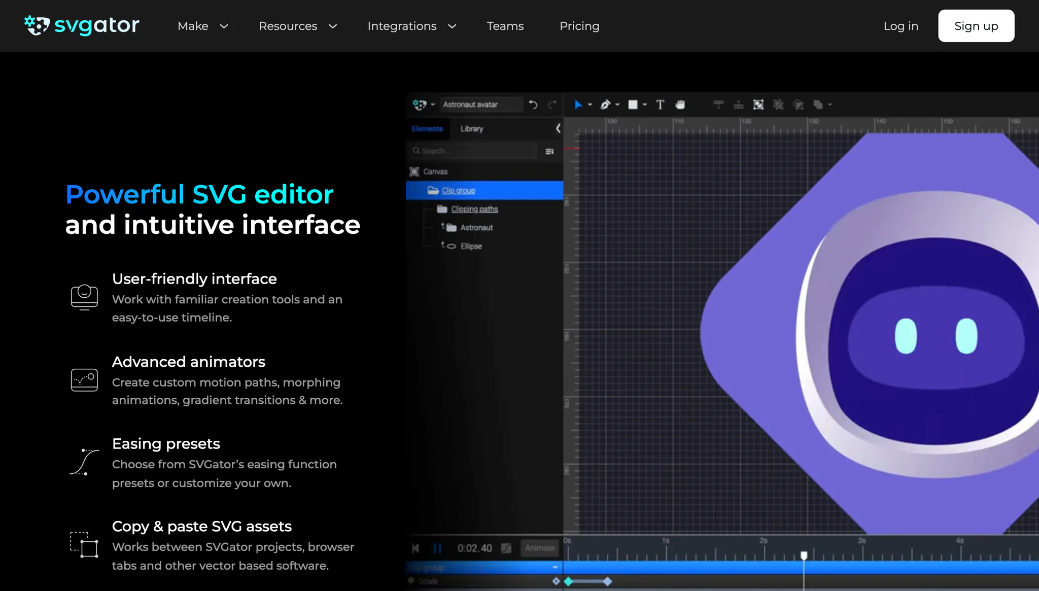1039x591 pixels.
Task: Click the Redo arrow icon
Action: click(552, 105)
